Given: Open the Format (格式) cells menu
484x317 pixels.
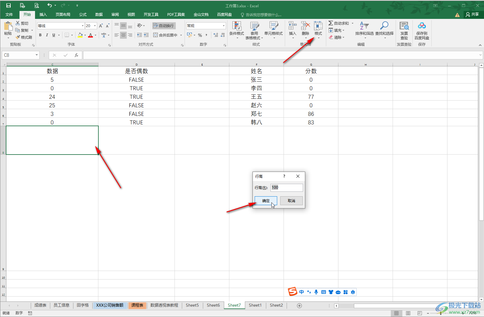Looking at the screenshot, I should [x=318, y=30].
